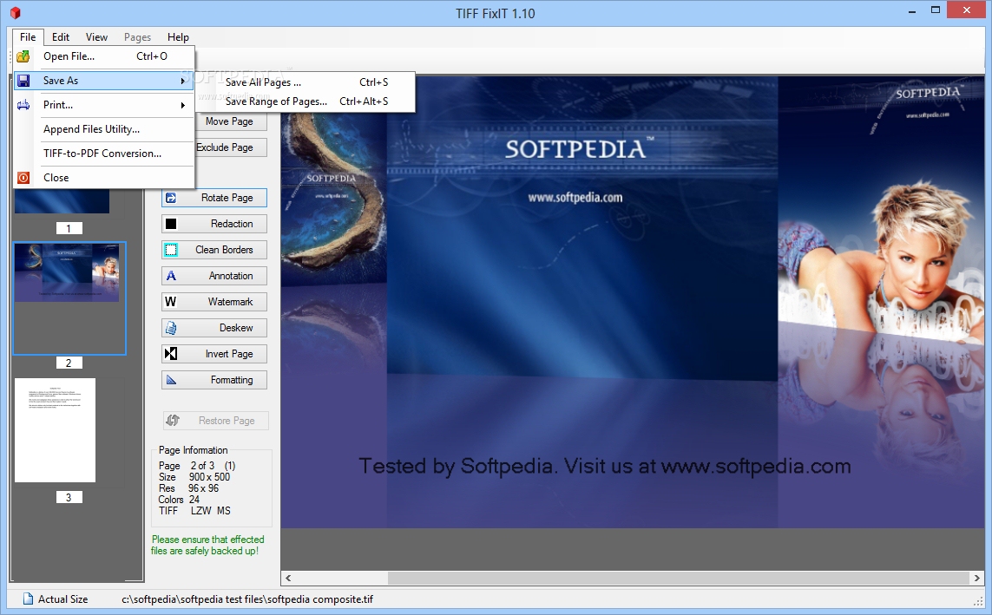Viewport: 992px width, 615px height.
Task: Click the Annotation letter A icon
Action: [x=171, y=276]
